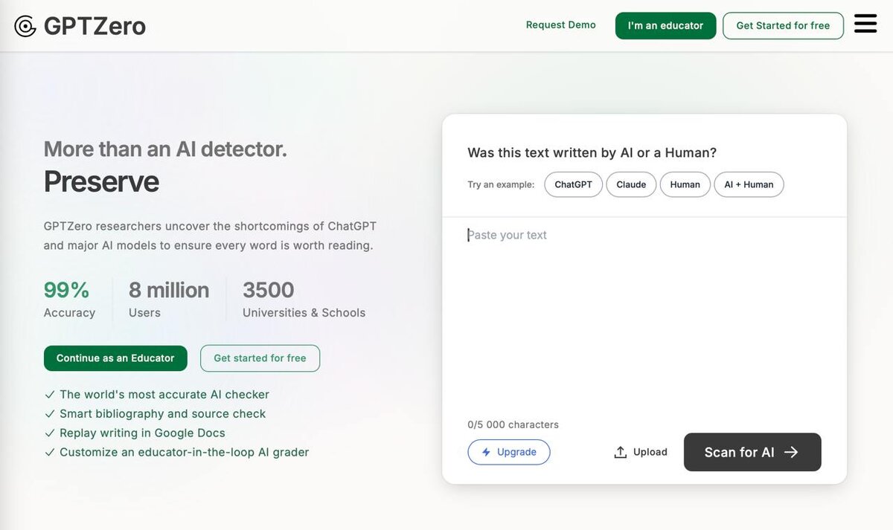893x530 pixels.
Task: Click The world's most accurate AI checker text
Action: coord(164,395)
